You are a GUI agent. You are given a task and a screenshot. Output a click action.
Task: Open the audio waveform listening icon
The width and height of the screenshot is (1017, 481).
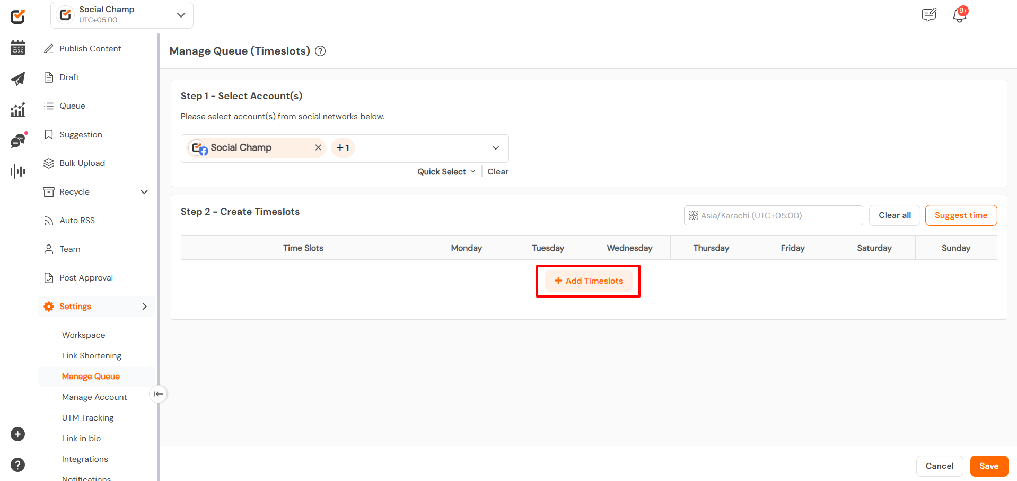(17, 171)
